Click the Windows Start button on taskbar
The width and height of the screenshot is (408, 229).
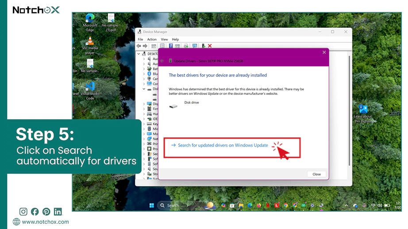[x=152, y=206]
